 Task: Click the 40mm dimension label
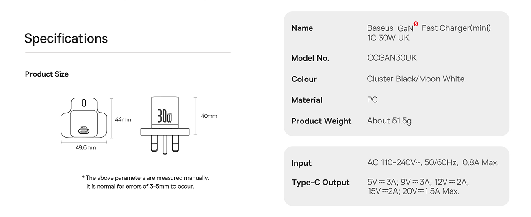(209, 116)
